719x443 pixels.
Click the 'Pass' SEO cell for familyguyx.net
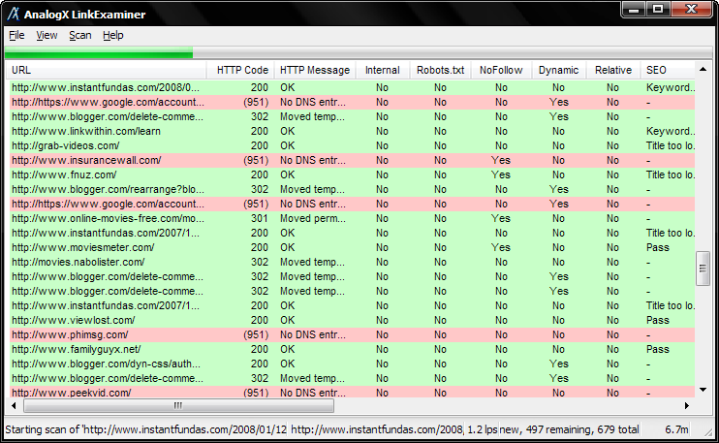pos(658,349)
